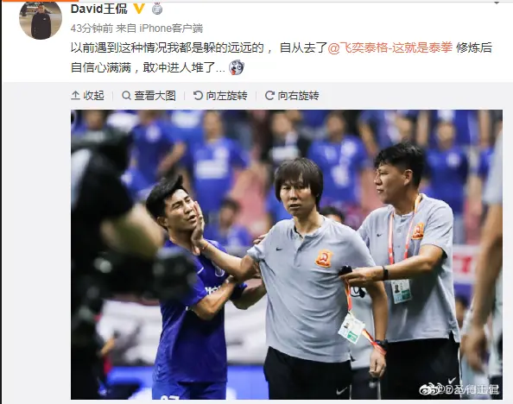
Task: Open the post options dropdown arrow
Action: coord(497,3)
